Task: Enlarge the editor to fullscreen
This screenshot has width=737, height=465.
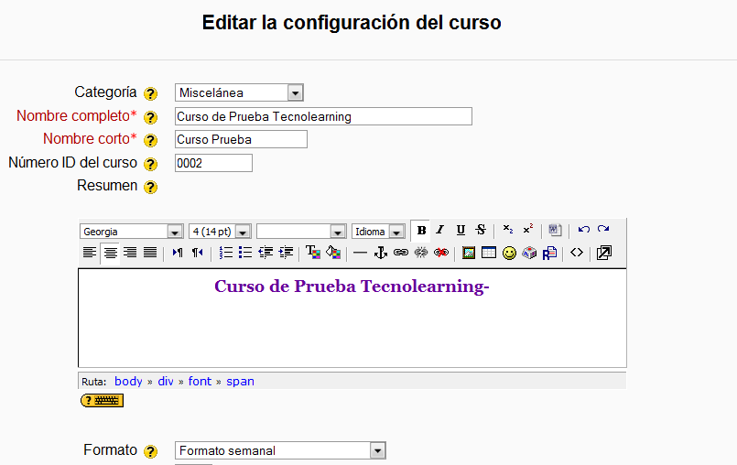Action: coord(603,254)
